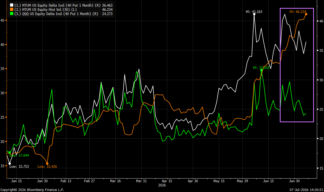Click the 46.234 value in the Hist Vol legend row
This screenshot has height=192, width=324.
(x=107, y=10)
